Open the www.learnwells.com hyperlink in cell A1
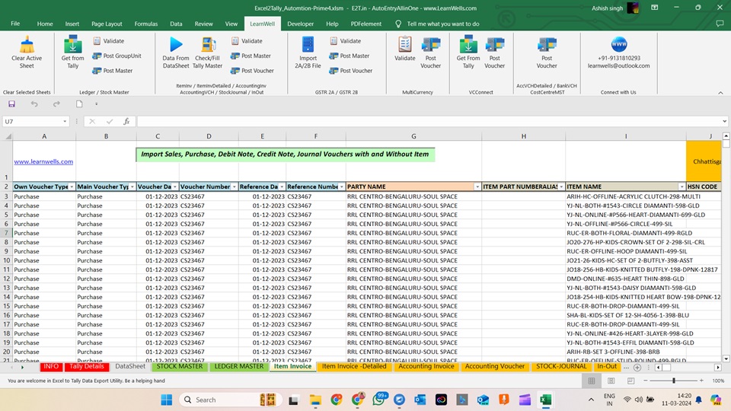Image resolution: width=731 pixels, height=411 pixels. pos(43,161)
